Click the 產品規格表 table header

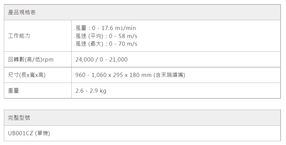pos(22,13)
